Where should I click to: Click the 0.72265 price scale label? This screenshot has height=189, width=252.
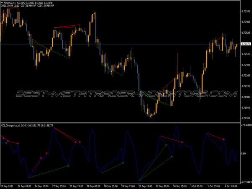(x=246, y=75)
